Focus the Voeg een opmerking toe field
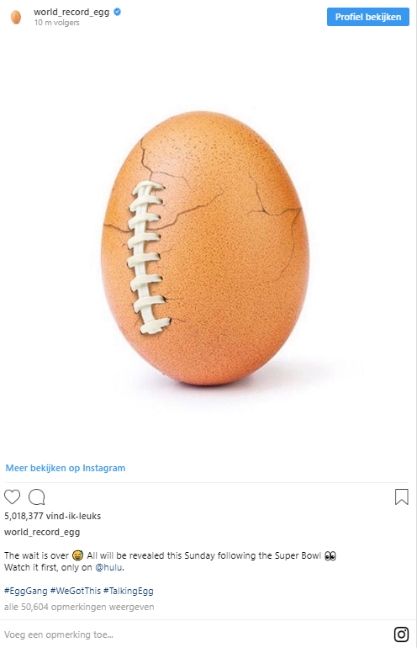The image size is (417, 653). coord(196,634)
